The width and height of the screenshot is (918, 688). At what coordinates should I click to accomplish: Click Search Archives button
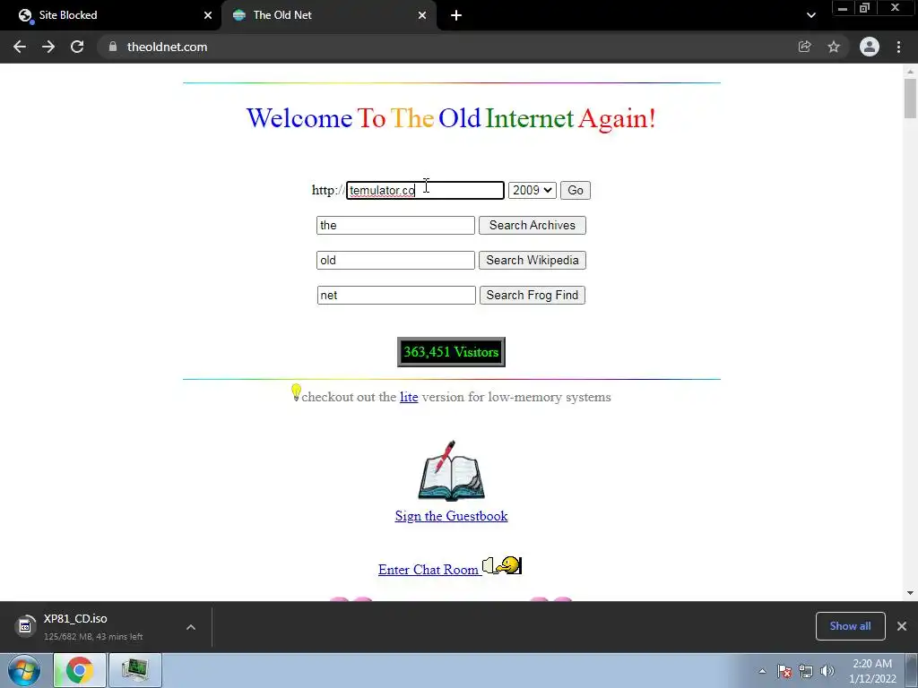(533, 225)
